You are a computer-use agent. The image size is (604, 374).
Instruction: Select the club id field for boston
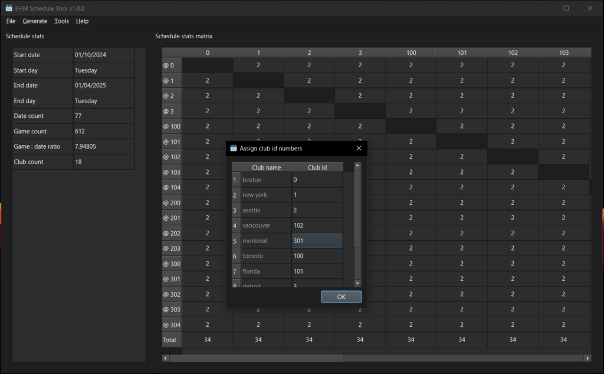tap(317, 180)
